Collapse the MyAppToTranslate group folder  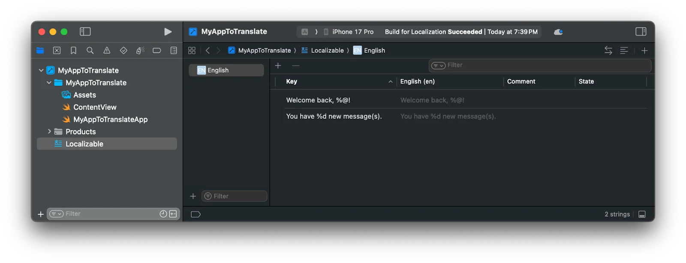tap(49, 83)
